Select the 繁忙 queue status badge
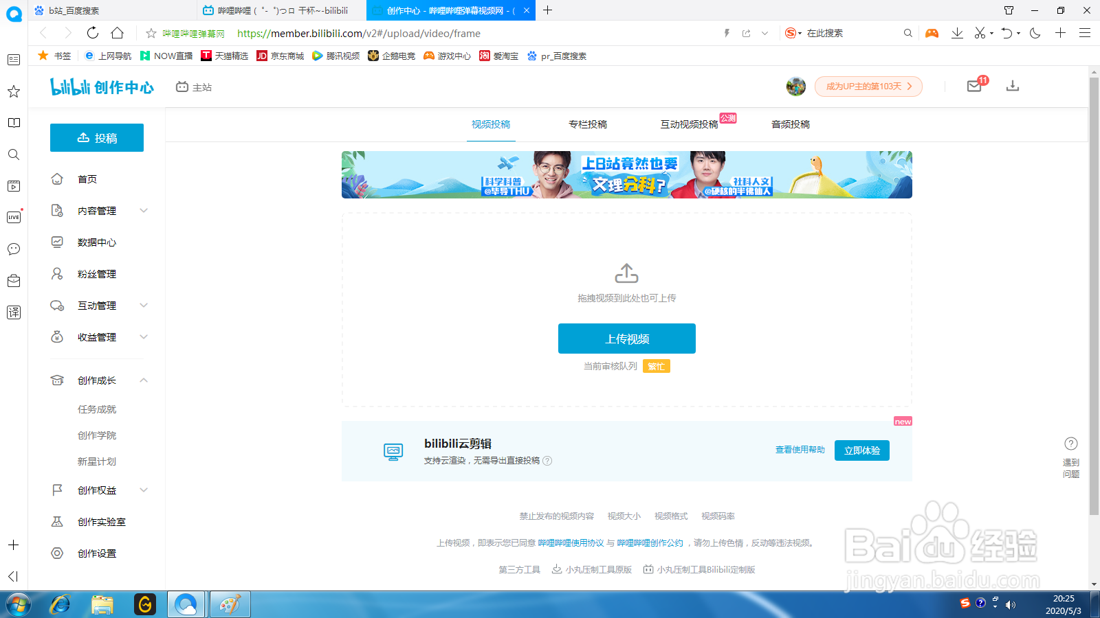 pos(657,367)
